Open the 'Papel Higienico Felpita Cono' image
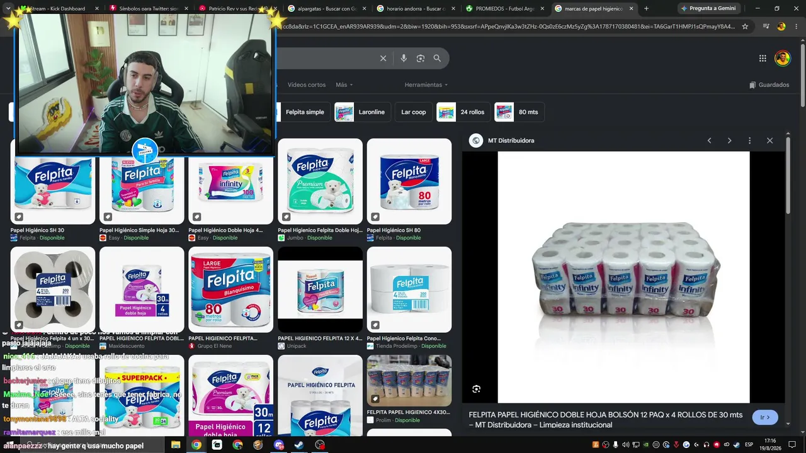Image resolution: width=806 pixels, height=453 pixels. [x=409, y=289]
